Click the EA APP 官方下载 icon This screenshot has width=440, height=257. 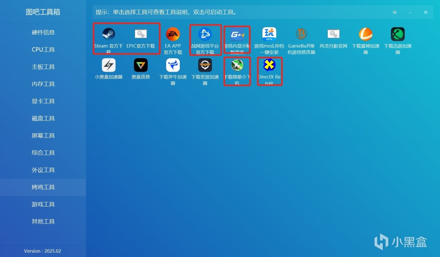click(x=173, y=34)
